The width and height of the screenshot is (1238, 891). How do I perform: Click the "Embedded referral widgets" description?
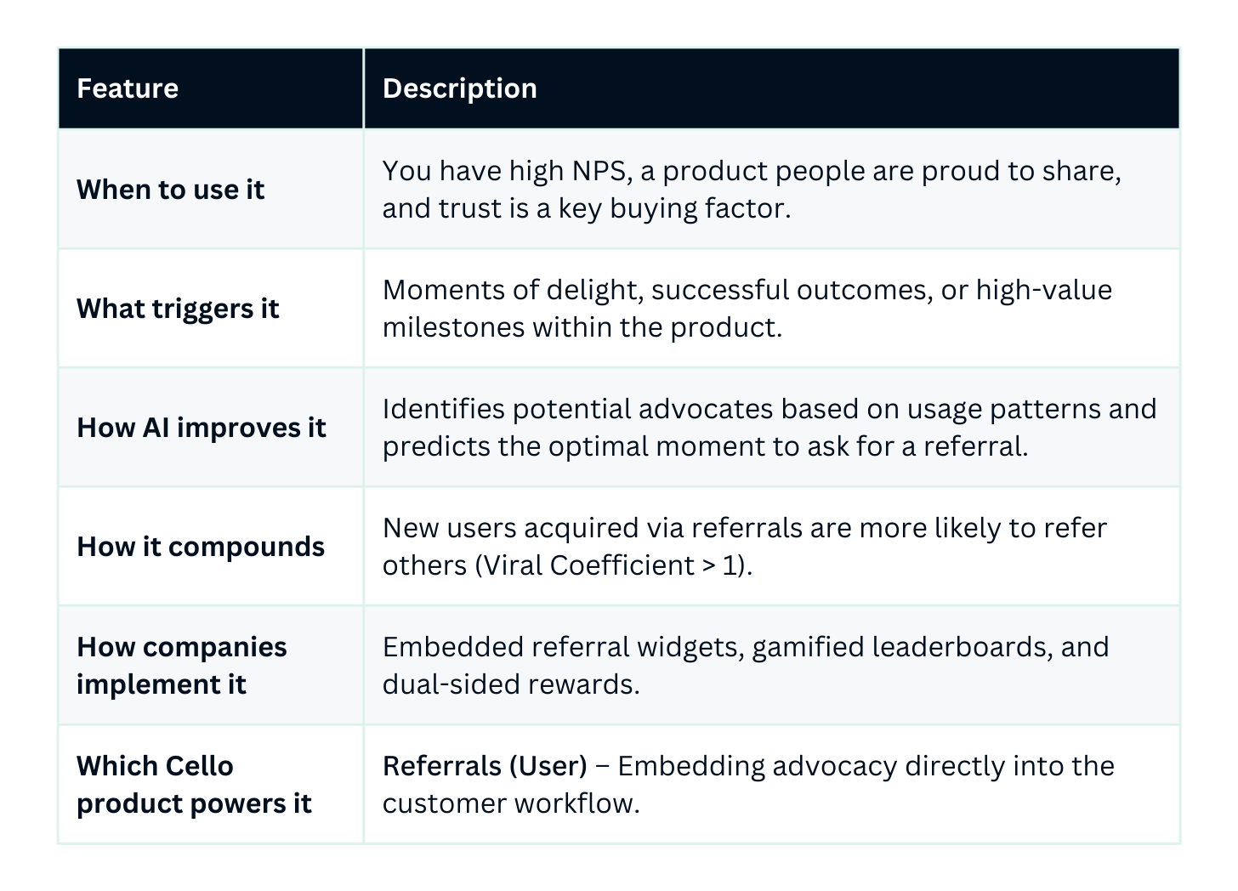point(745,647)
